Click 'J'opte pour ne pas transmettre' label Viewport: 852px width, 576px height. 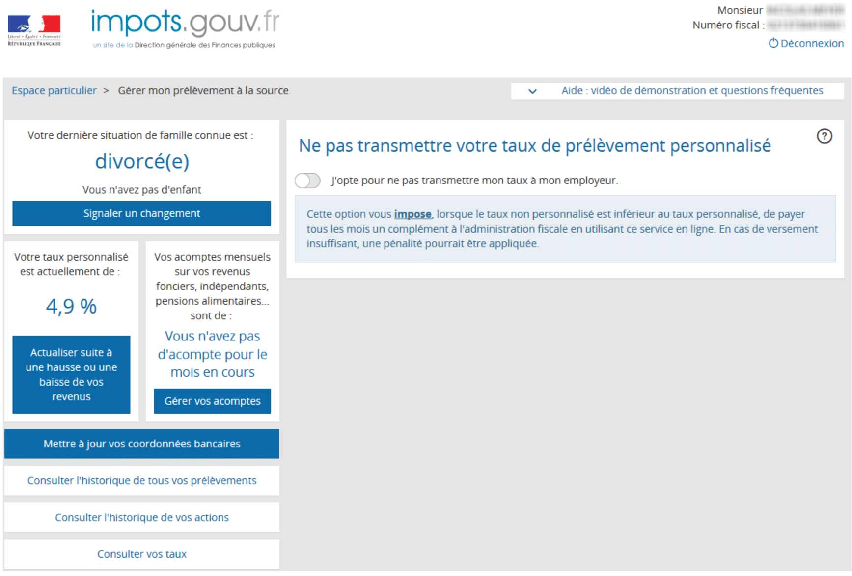(x=474, y=181)
